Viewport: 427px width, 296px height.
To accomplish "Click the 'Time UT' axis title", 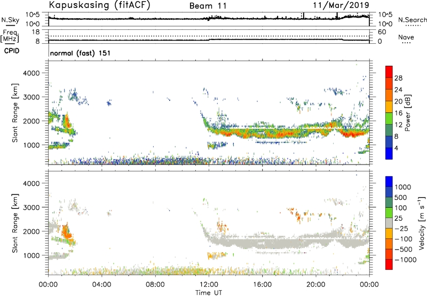I will 209,293.
